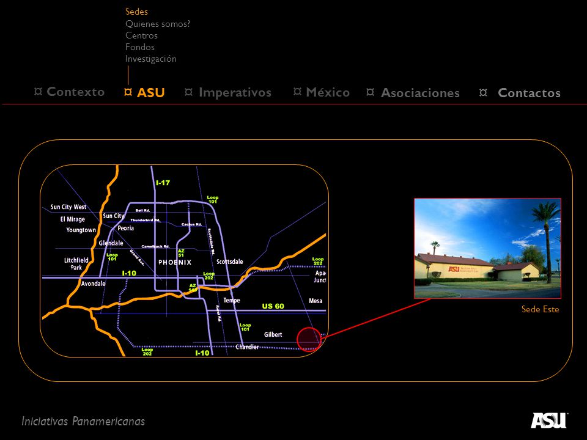Click the Peoria label on the map
This screenshot has width=587, height=440.
tap(126, 228)
